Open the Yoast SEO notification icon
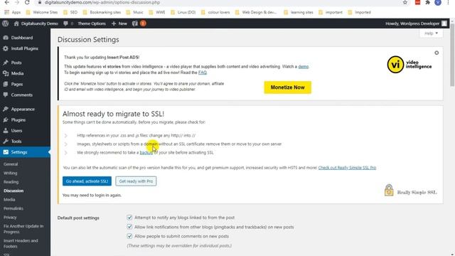Viewport: 455px width, 256px height. point(139,23)
